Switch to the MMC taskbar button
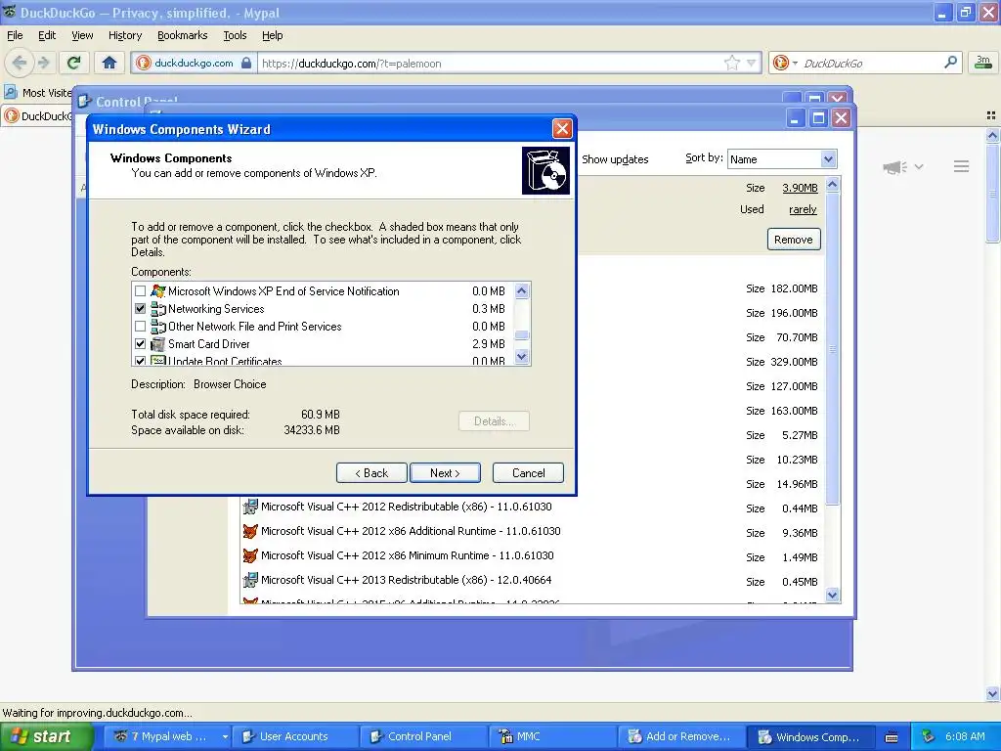1001x751 pixels. 551,737
